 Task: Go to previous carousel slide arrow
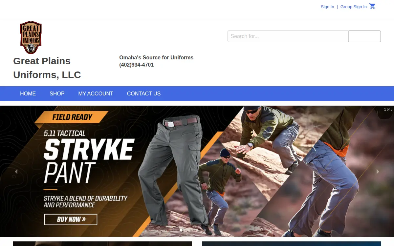[x=16, y=171]
